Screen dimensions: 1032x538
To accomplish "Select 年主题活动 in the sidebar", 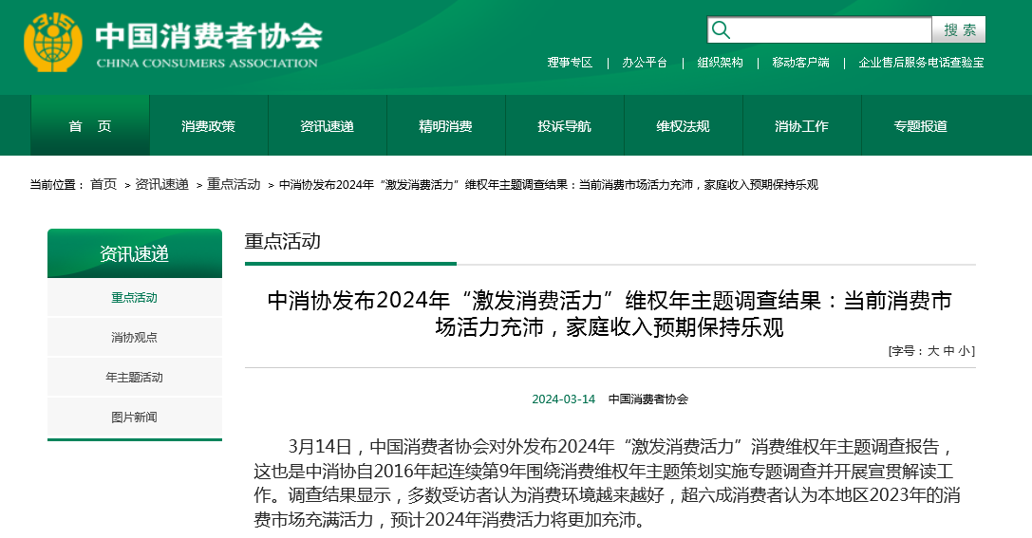I will [x=134, y=377].
